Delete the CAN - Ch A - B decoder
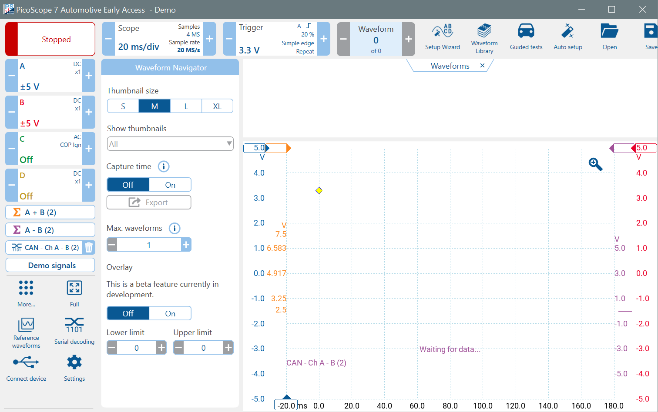Image resolution: width=658 pixels, height=412 pixels. (x=89, y=248)
